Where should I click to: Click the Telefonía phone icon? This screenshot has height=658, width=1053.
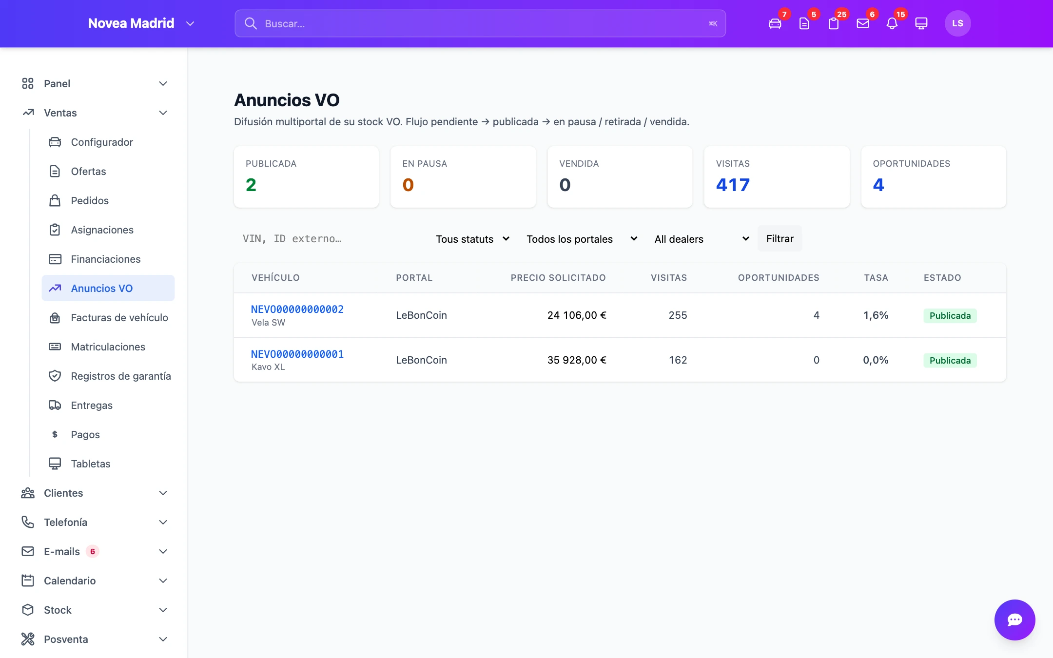tap(28, 522)
